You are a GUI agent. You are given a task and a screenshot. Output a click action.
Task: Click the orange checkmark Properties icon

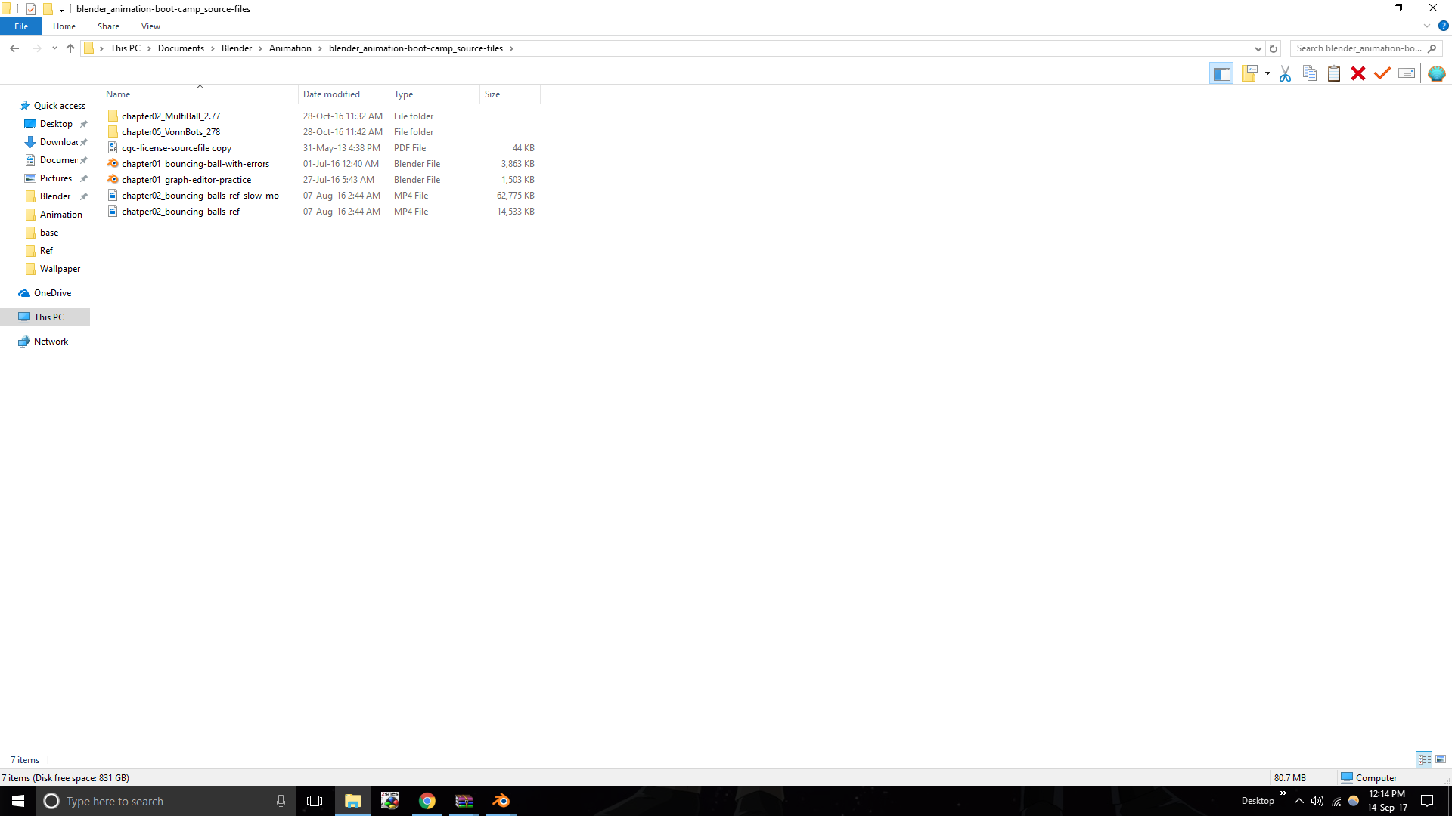click(1382, 73)
